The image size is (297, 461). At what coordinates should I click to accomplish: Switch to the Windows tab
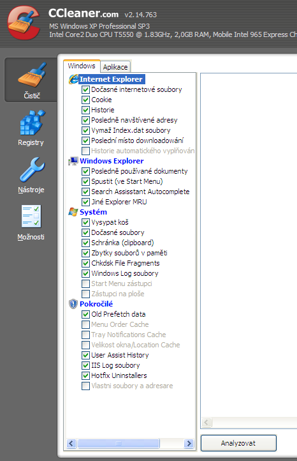(82, 66)
